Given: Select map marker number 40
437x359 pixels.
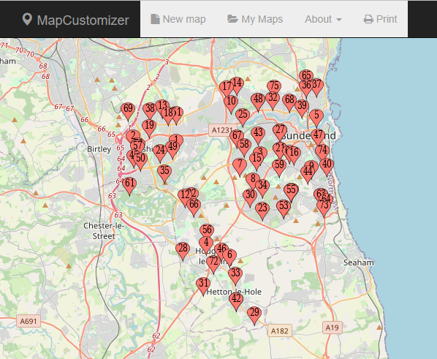Looking at the screenshot, I should click(x=327, y=165).
